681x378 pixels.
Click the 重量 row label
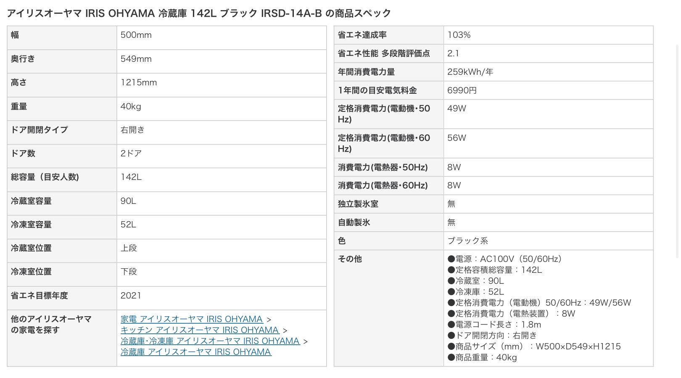click(x=19, y=106)
